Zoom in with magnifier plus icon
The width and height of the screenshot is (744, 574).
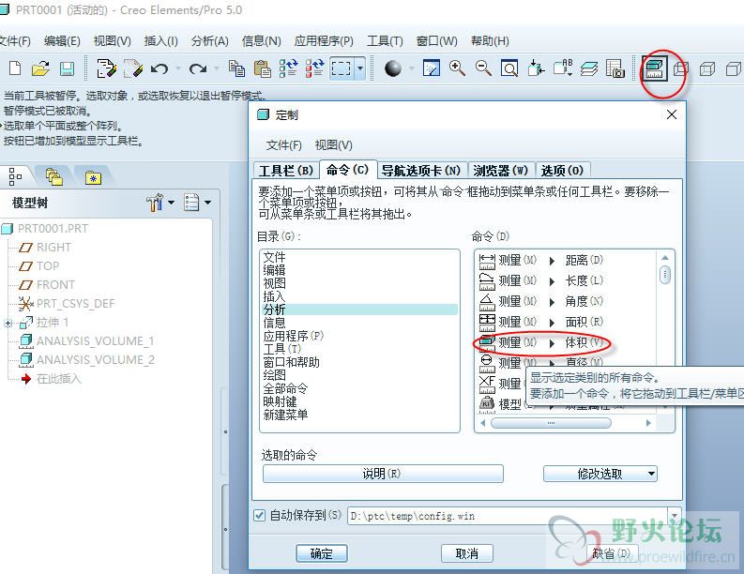pos(457,68)
